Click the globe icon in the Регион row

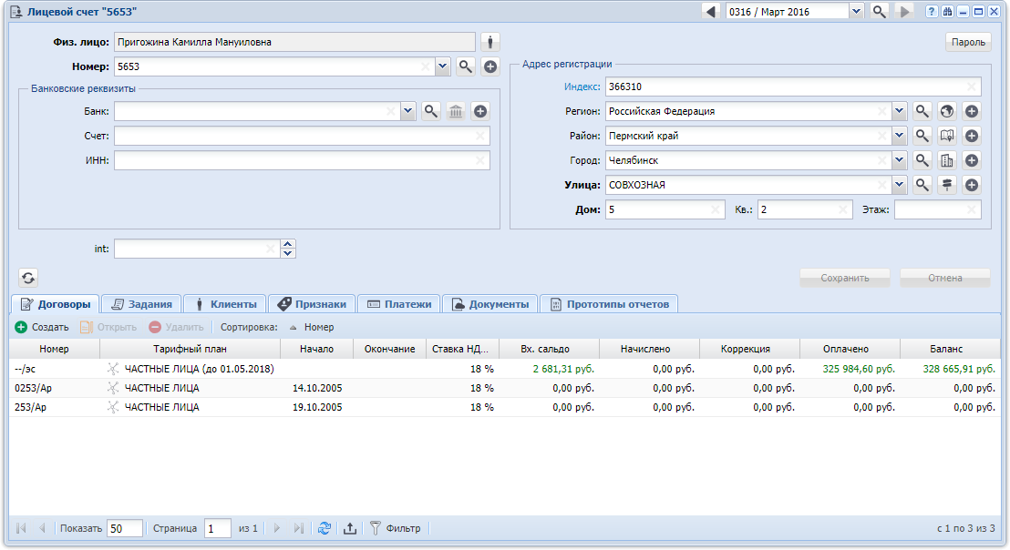(x=947, y=111)
